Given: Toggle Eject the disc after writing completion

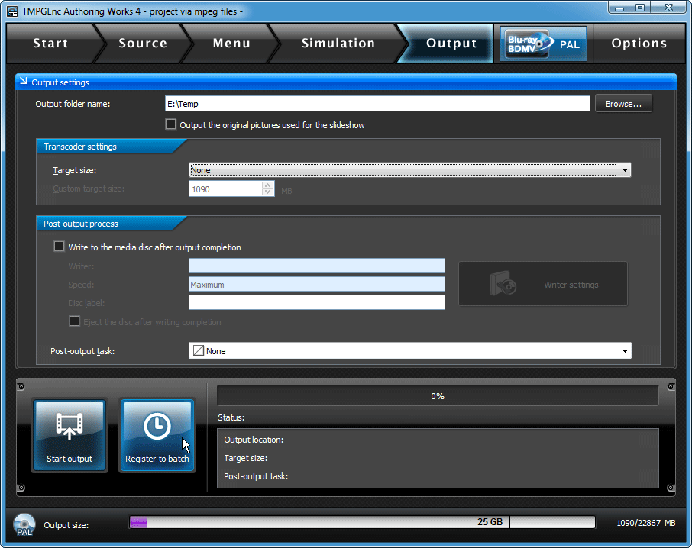Looking at the screenshot, I should (74, 321).
